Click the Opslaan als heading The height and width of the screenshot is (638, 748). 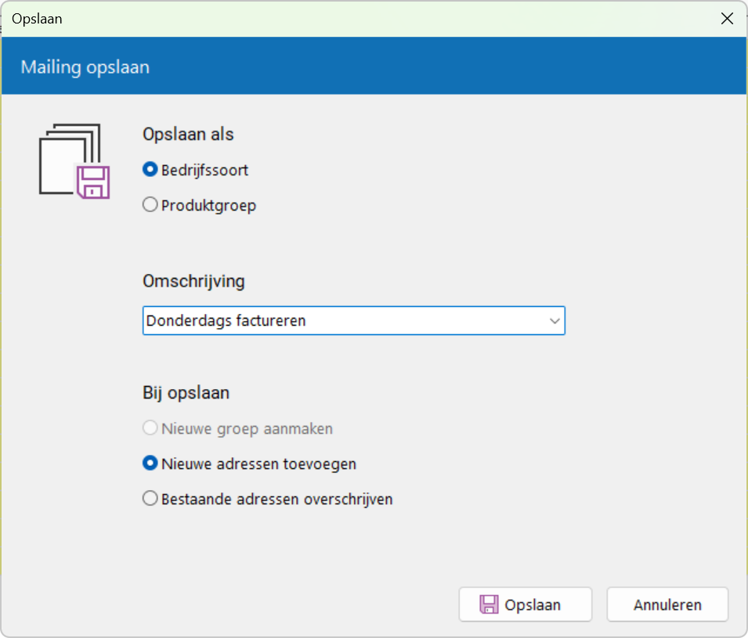point(188,134)
